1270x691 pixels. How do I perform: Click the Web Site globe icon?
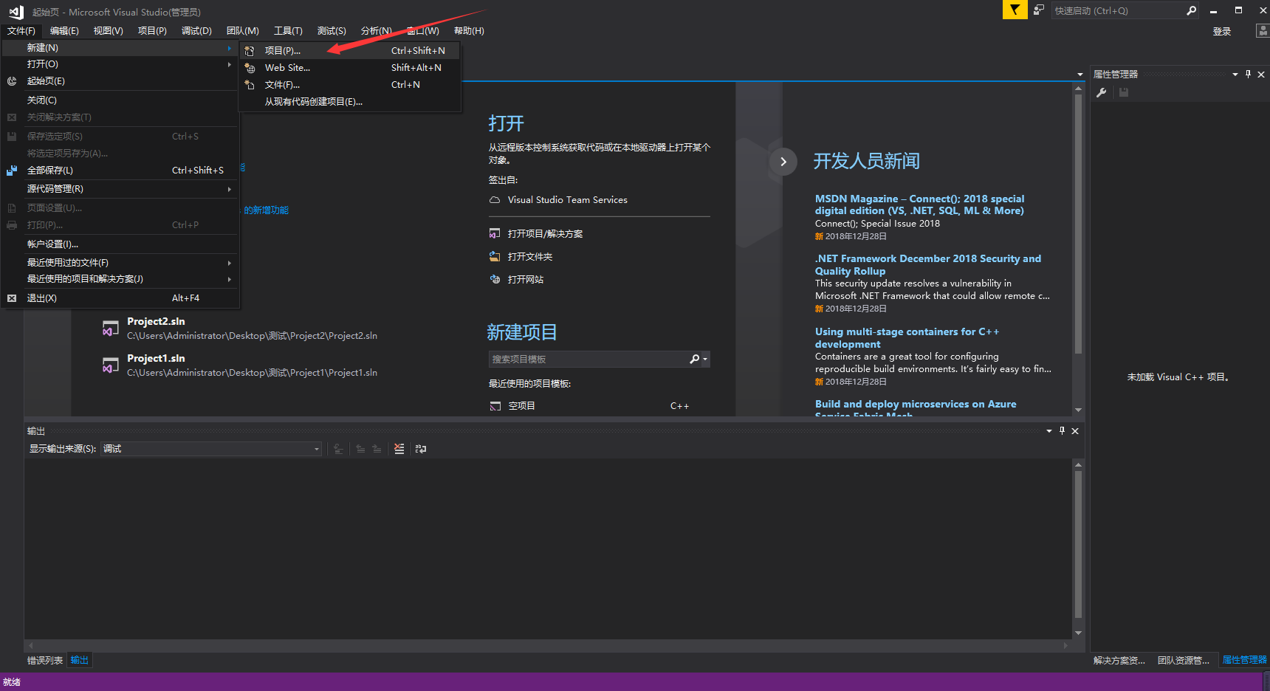pos(250,68)
